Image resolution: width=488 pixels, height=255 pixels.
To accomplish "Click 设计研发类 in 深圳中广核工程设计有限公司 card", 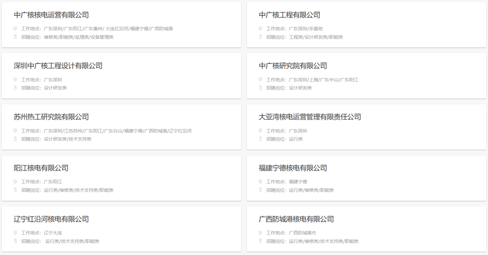I will [56, 88].
